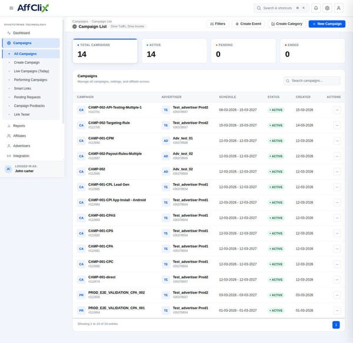Click the Campaign column header
The width and height of the screenshot is (353, 343).
pyautogui.click(x=85, y=97)
